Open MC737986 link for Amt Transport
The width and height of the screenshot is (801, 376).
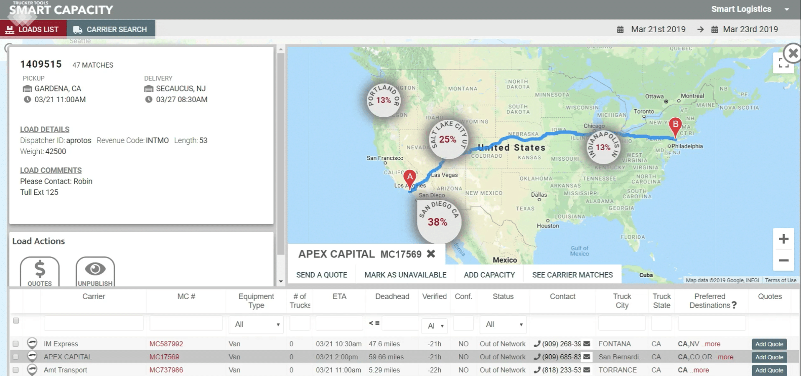coord(166,370)
